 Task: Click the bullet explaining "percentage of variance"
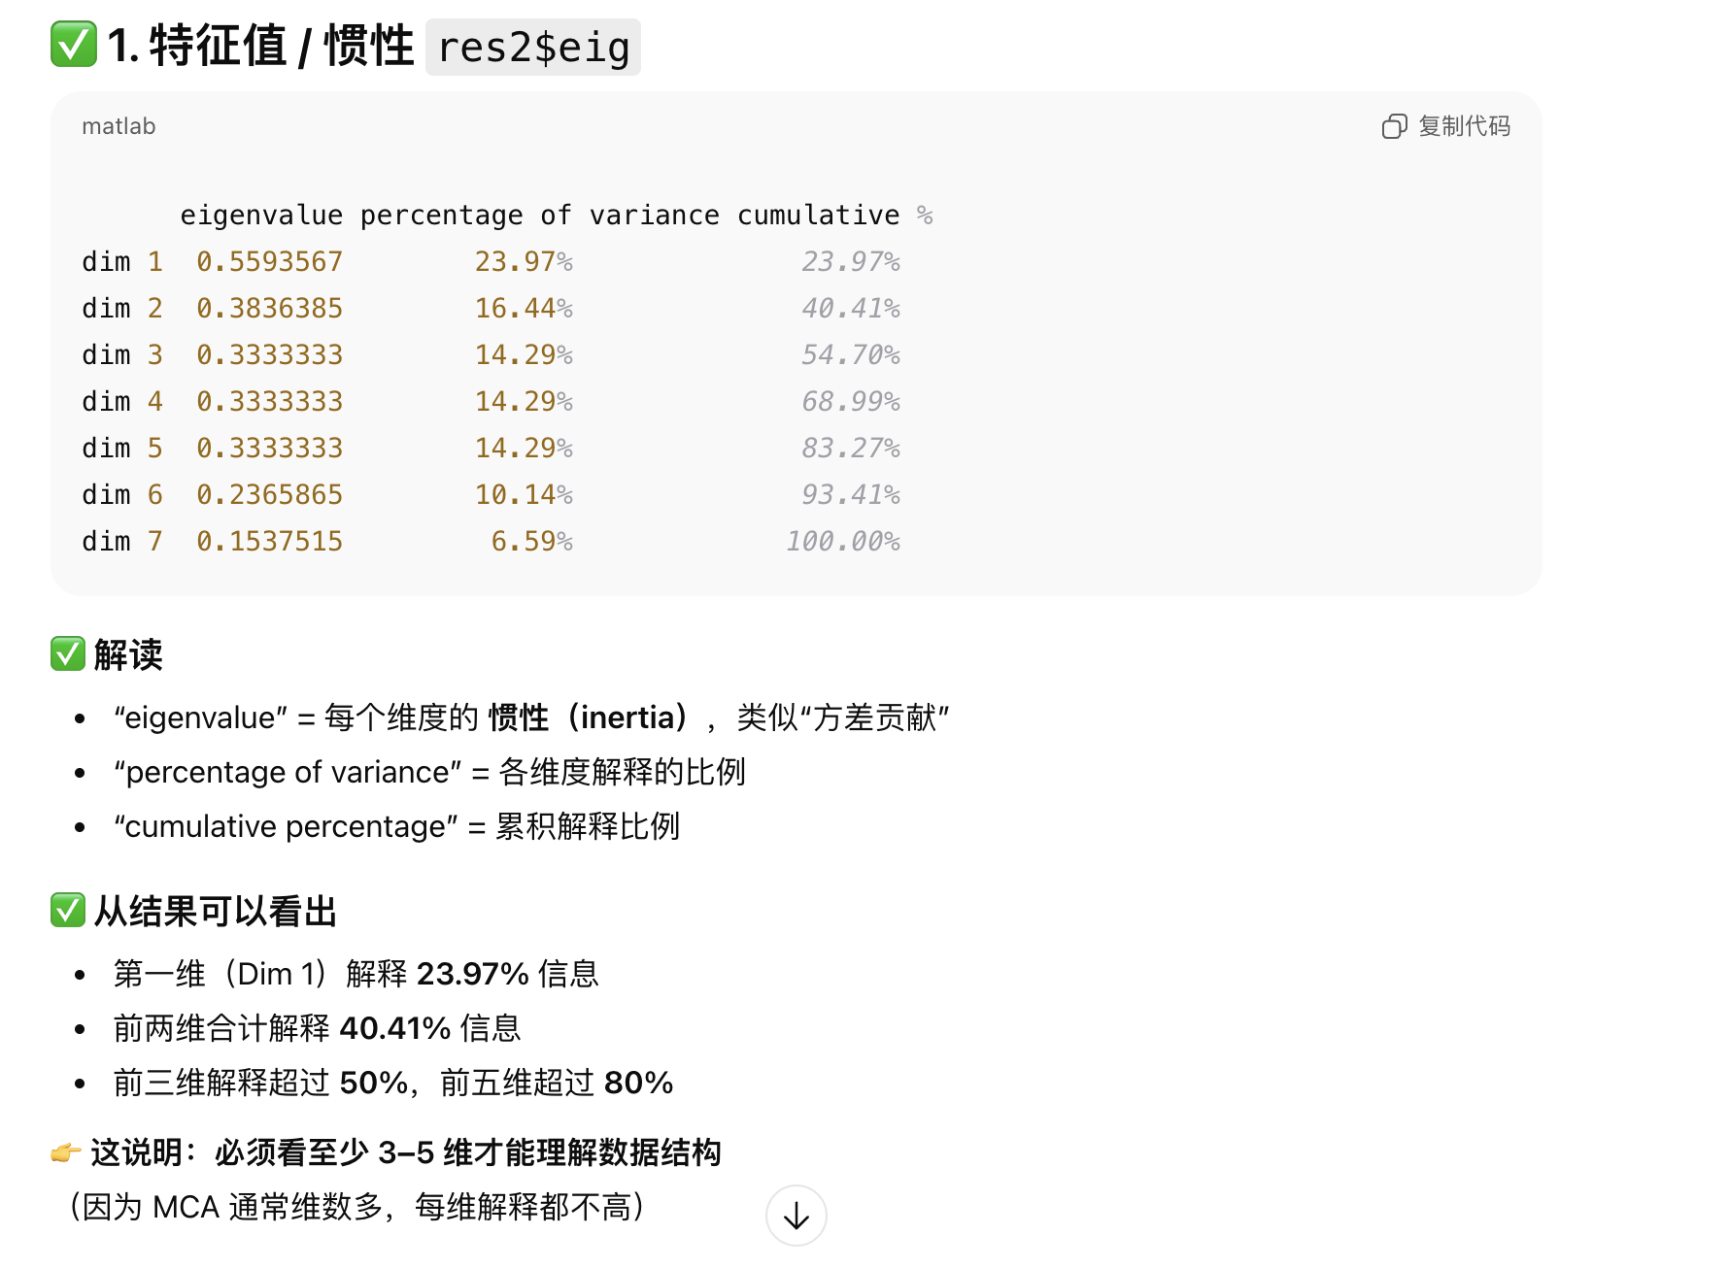(x=429, y=772)
